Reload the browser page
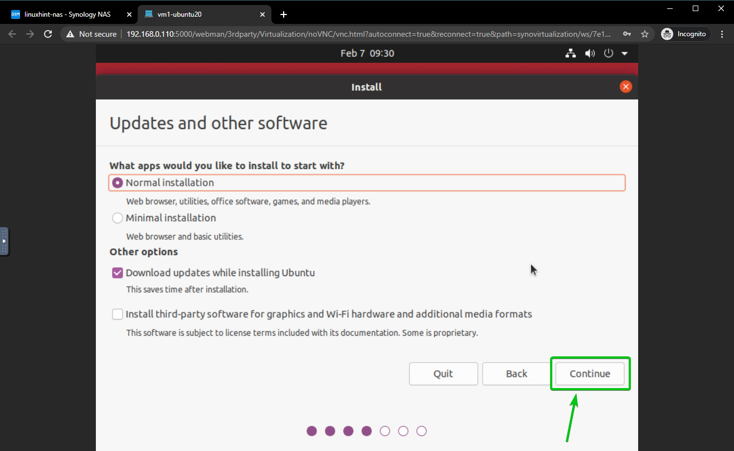 (48, 34)
